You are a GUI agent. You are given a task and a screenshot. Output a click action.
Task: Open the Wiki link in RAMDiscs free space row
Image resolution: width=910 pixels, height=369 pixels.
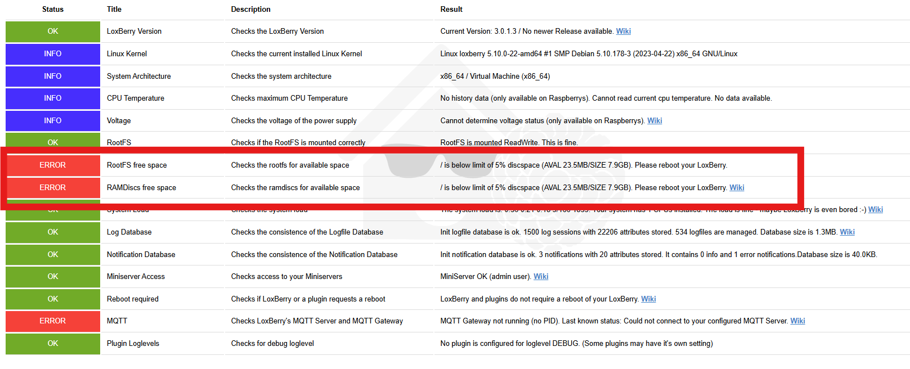pos(737,188)
